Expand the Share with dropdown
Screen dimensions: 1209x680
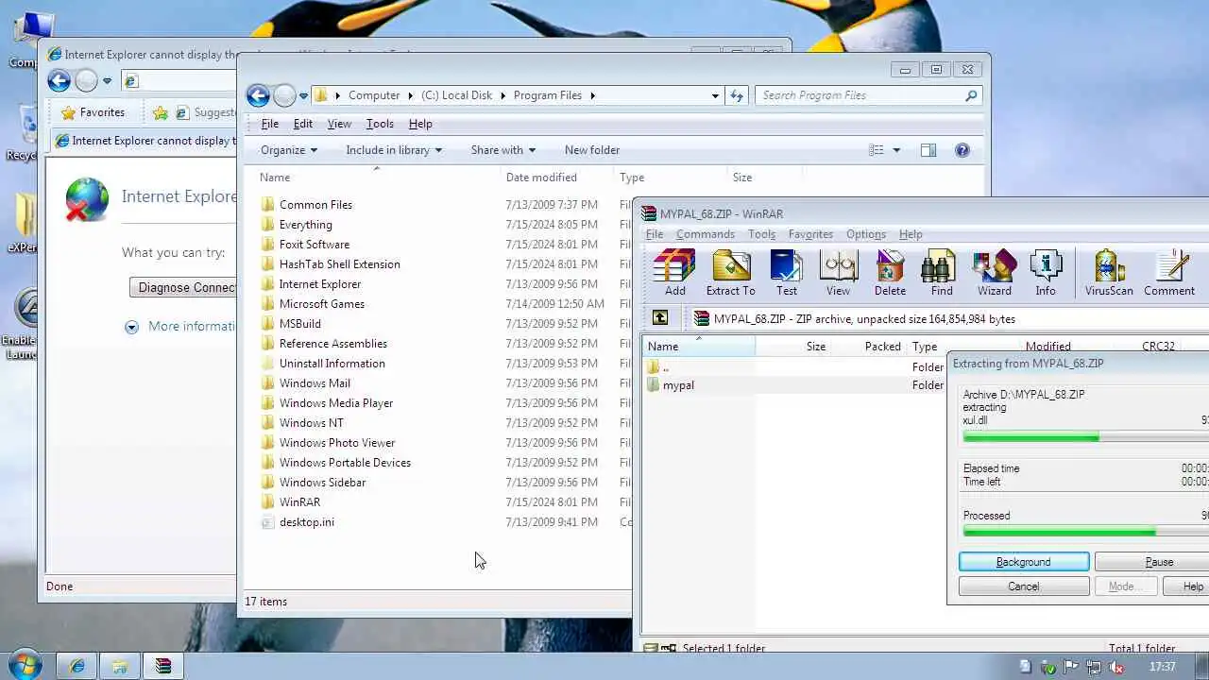[x=503, y=150]
